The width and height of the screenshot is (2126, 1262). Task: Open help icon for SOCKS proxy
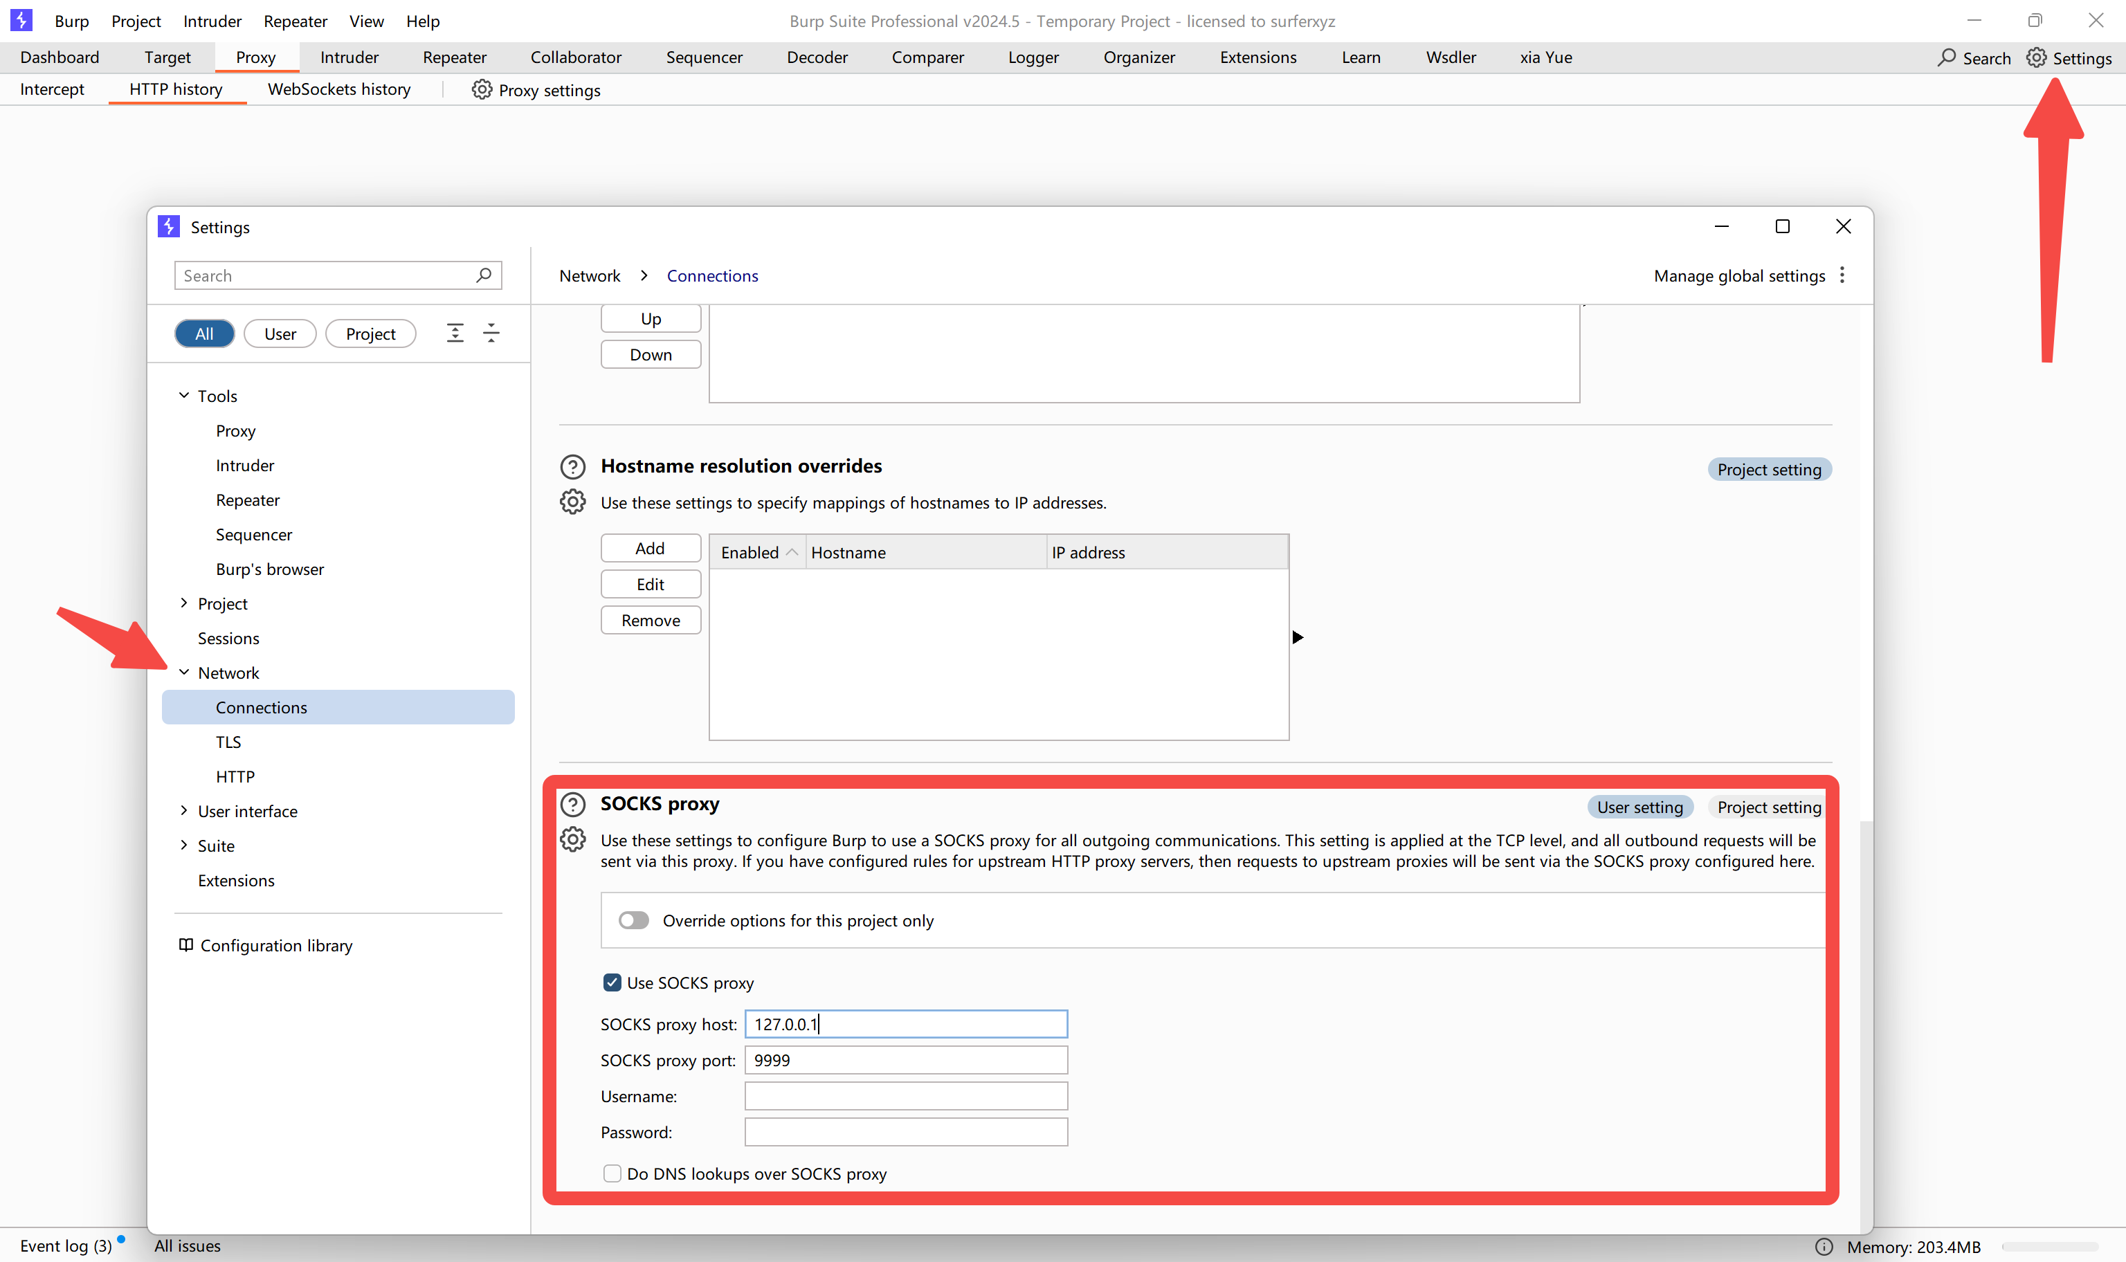(x=572, y=805)
